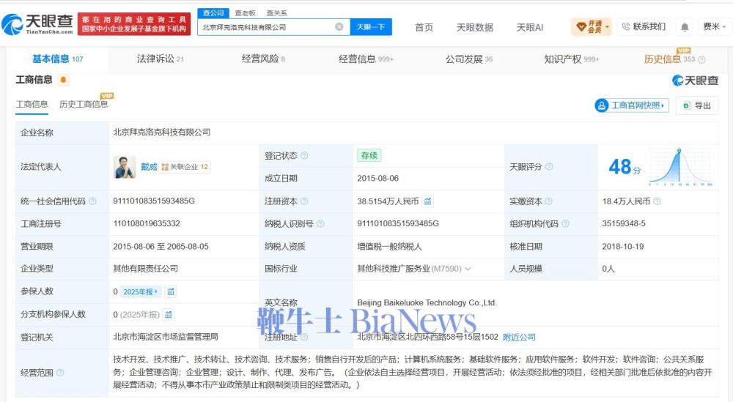This screenshot has width=733, height=402.
Task: Click the 天眼一下 search button
Action: [x=371, y=27]
